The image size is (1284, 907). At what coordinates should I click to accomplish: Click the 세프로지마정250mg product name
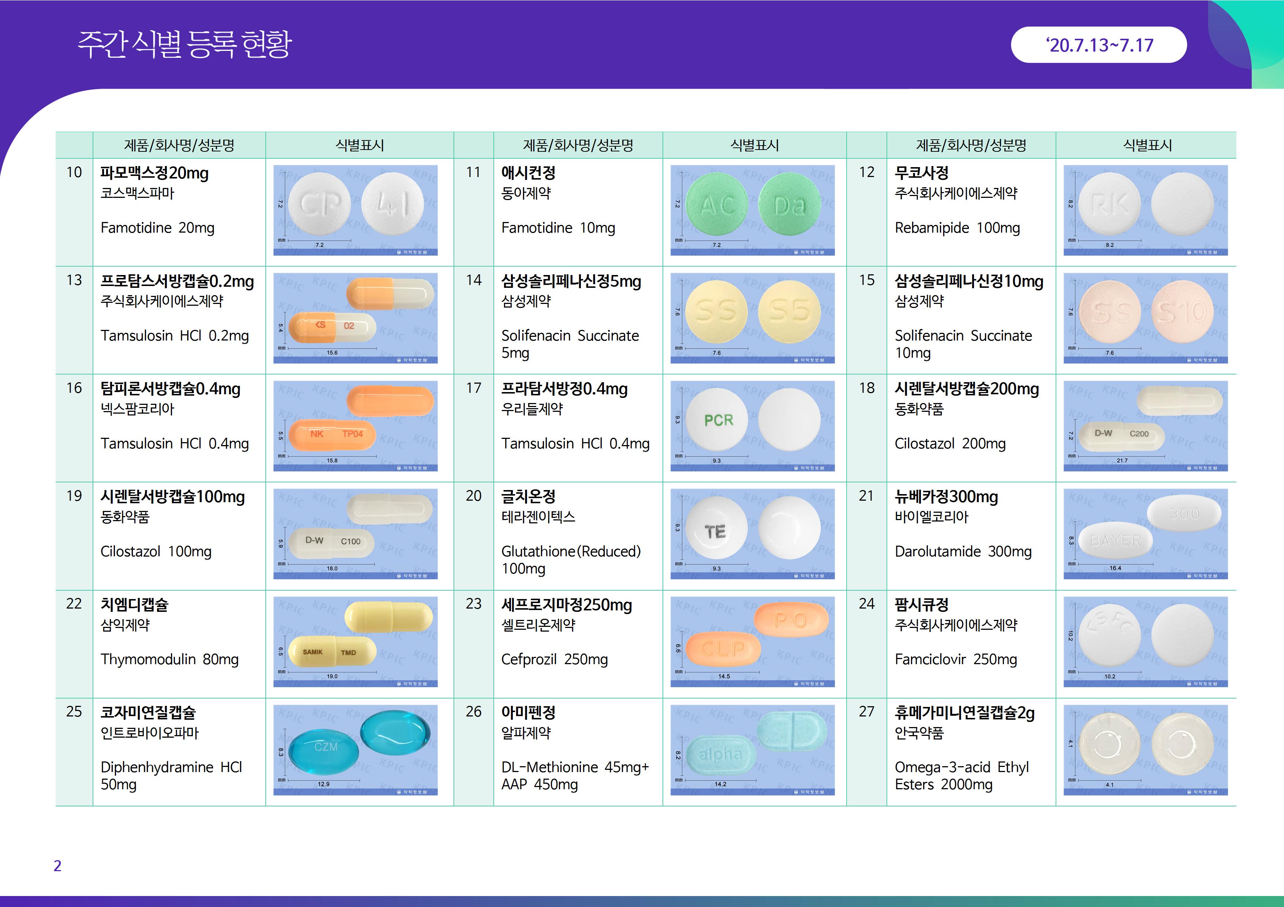[x=566, y=605]
